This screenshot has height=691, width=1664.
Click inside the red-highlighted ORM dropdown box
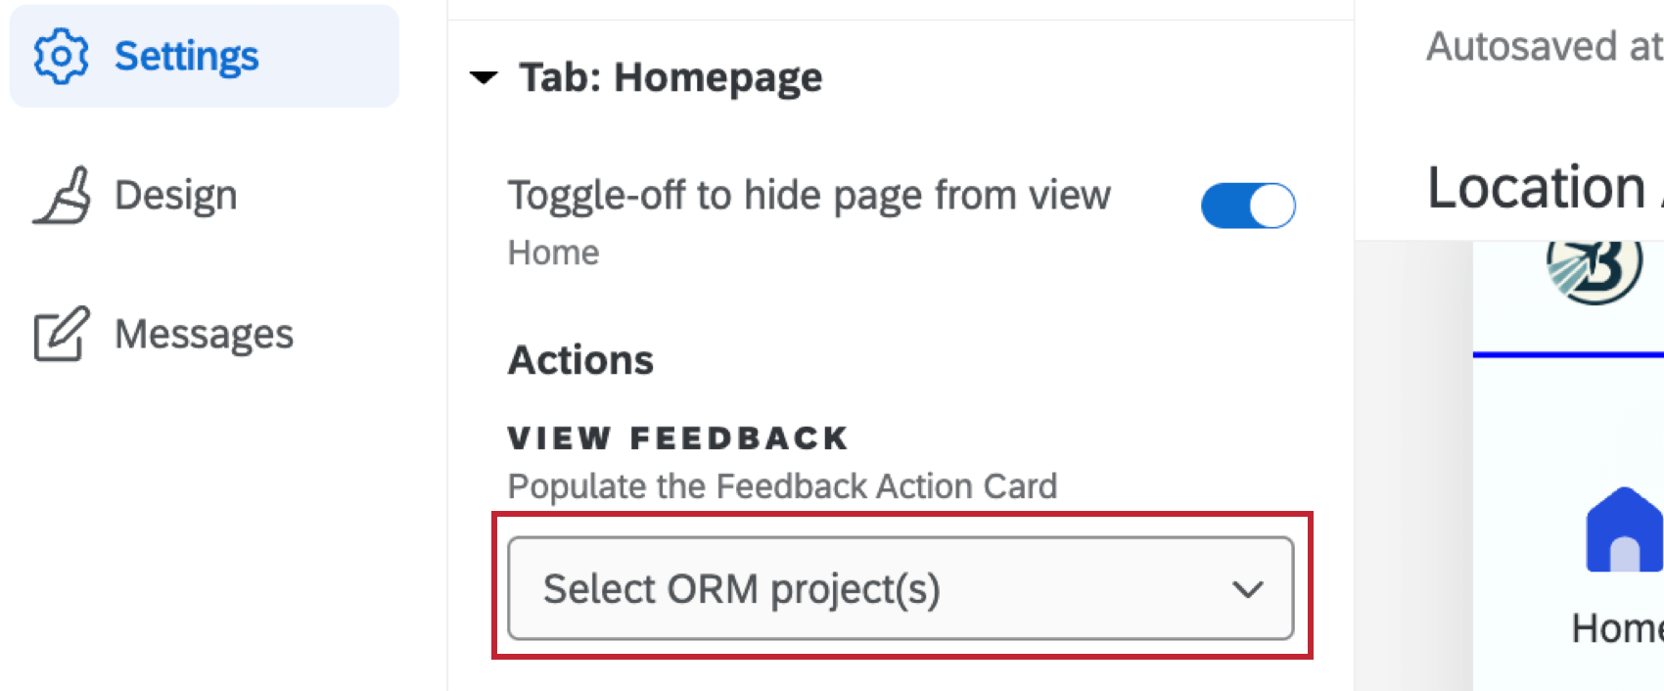pos(901,589)
